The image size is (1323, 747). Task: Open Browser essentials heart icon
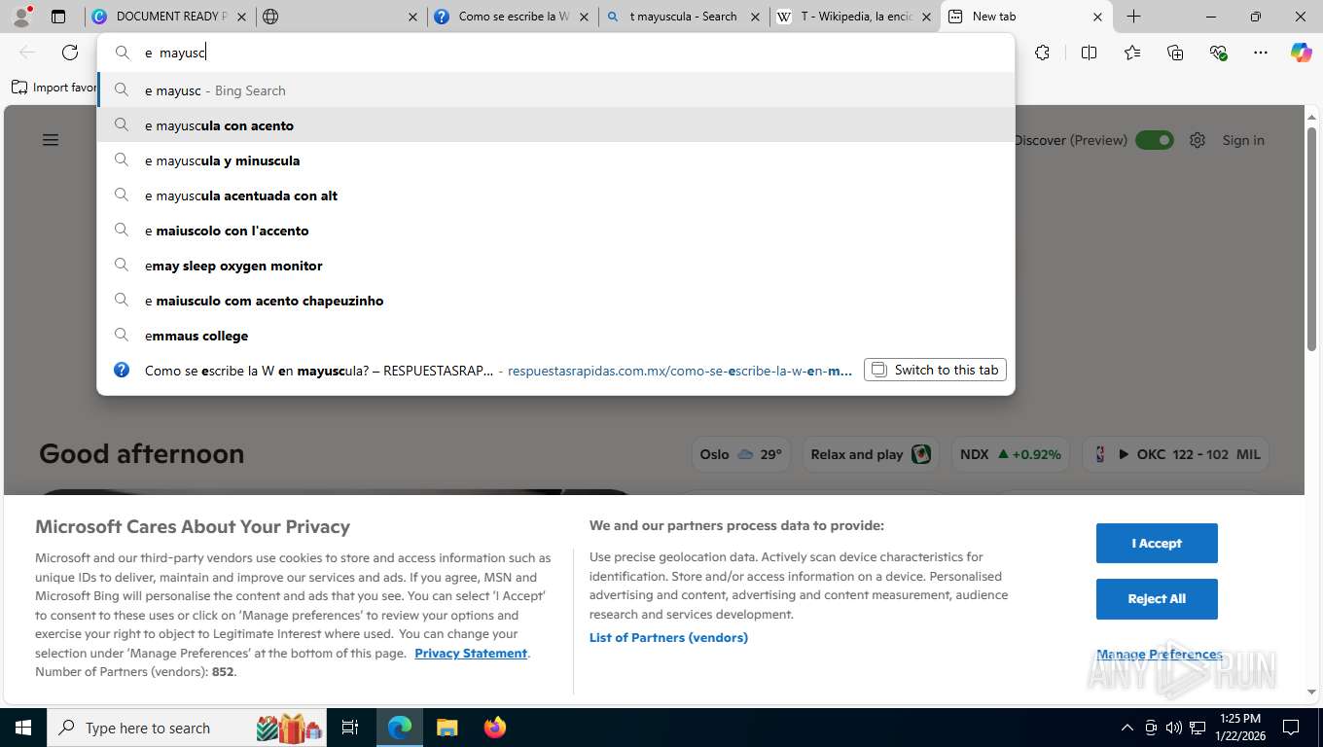click(x=1219, y=53)
